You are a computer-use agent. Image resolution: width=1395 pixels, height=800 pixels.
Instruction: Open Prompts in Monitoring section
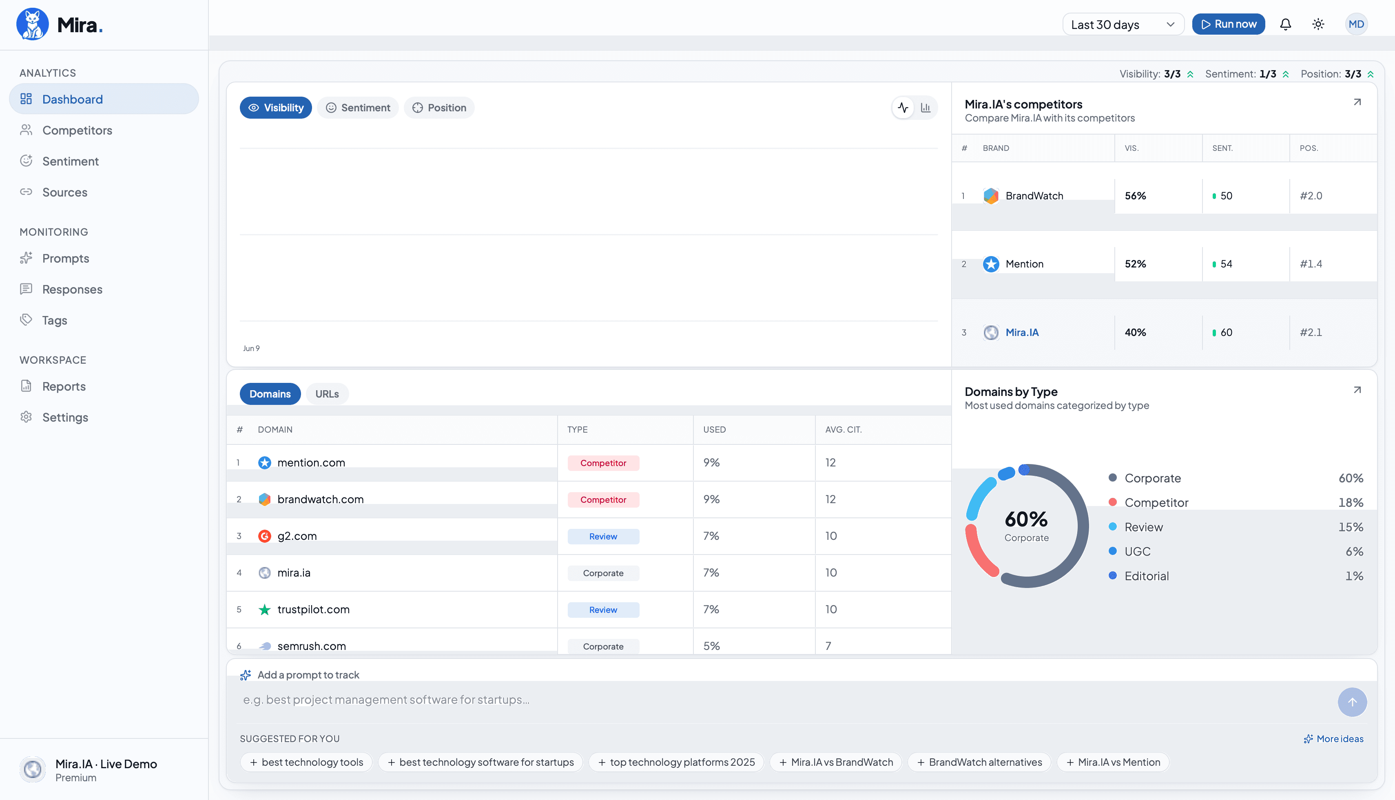click(x=104, y=258)
